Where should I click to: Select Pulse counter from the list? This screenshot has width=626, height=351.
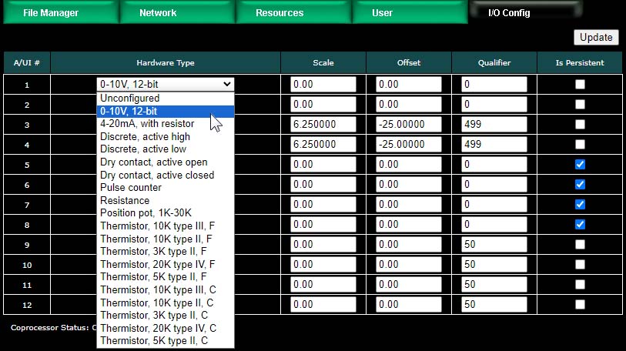click(x=131, y=188)
